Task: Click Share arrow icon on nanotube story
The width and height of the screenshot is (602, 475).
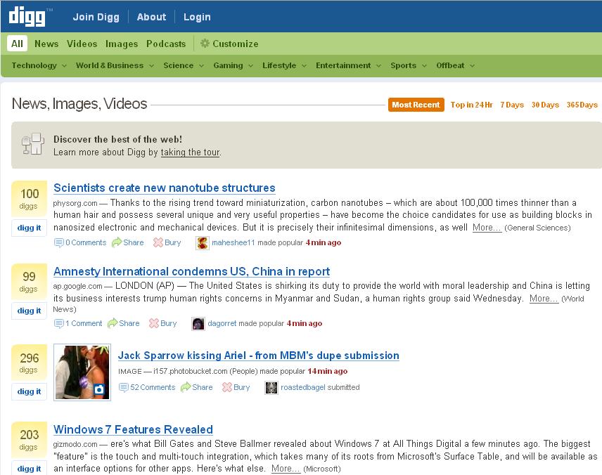Action: pos(116,242)
